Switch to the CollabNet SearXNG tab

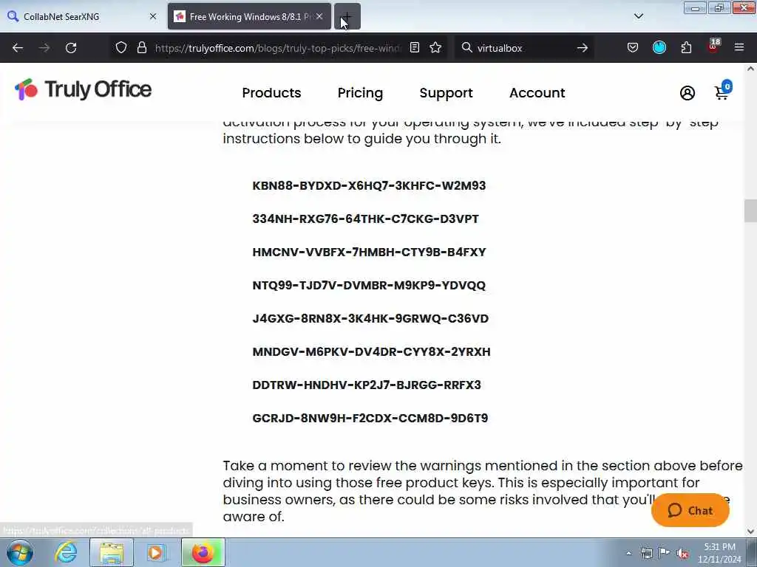click(81, 16)
